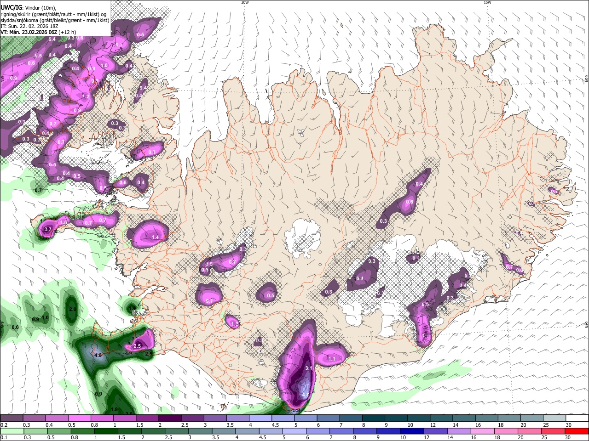Click the 15W longitude label
Image resolution: width=589 pixels, height=441 pixels.
(x=487, y=2)
